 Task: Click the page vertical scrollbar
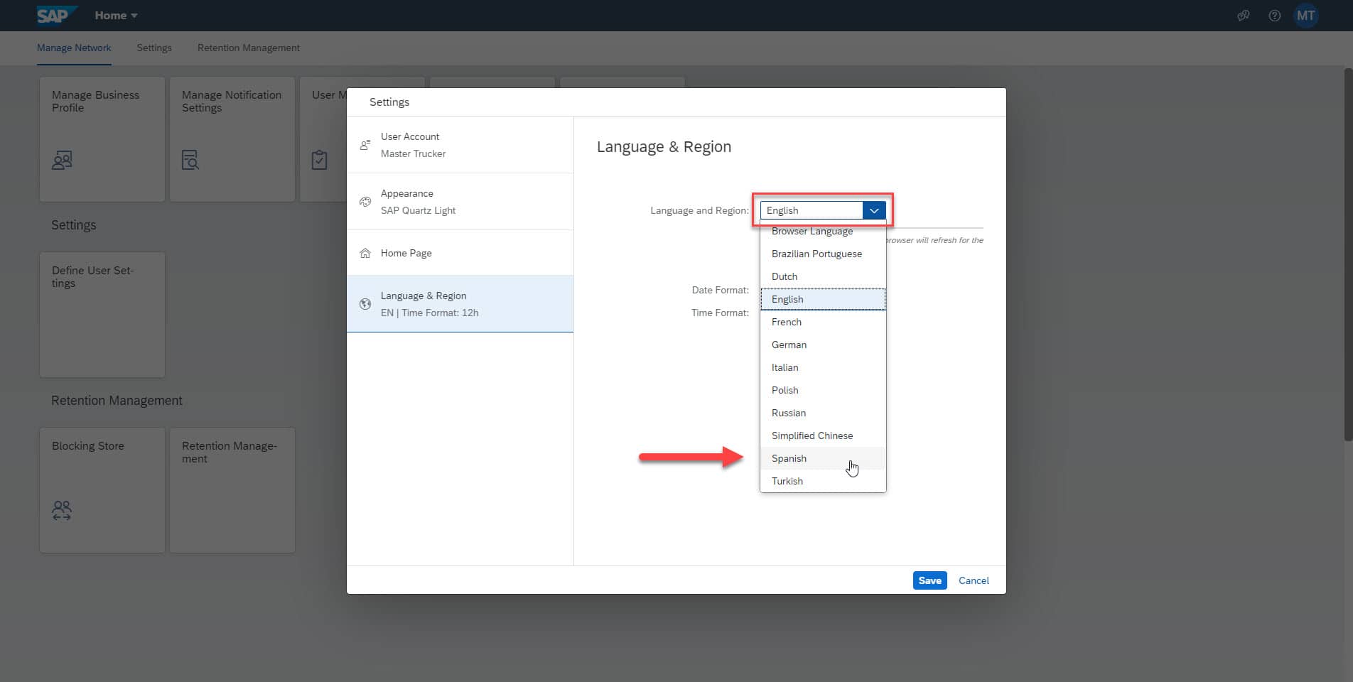(1348, 254)
